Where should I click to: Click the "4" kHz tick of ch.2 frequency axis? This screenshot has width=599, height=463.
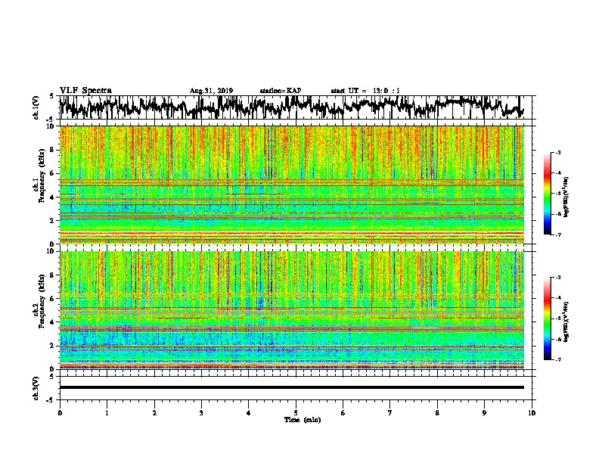54,322
